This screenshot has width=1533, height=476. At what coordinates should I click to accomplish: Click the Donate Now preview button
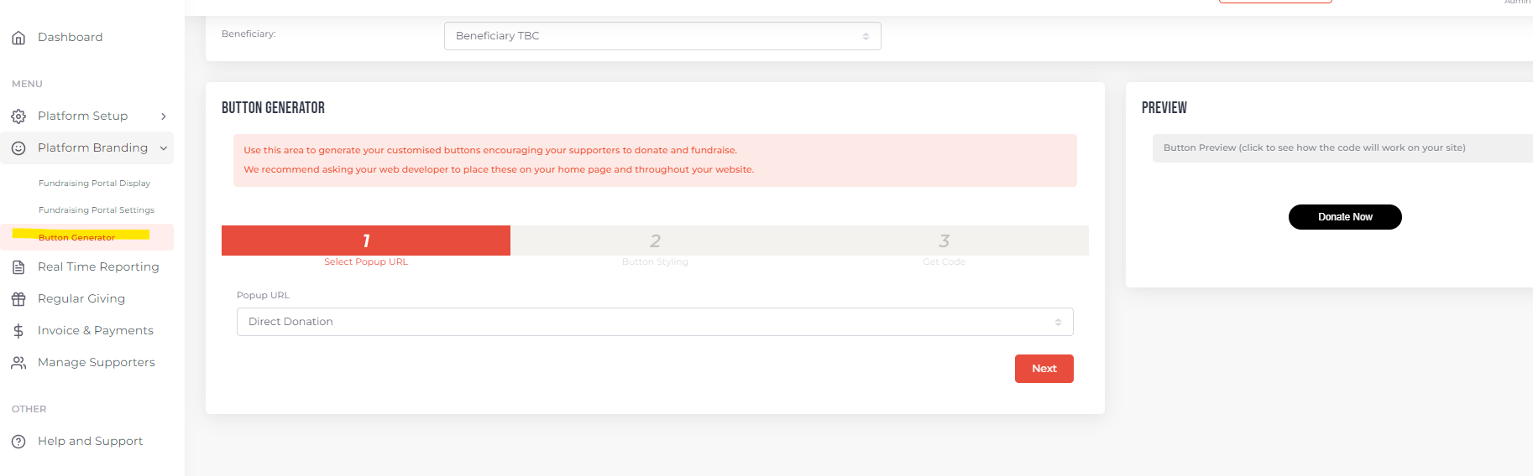[1344, 217]
